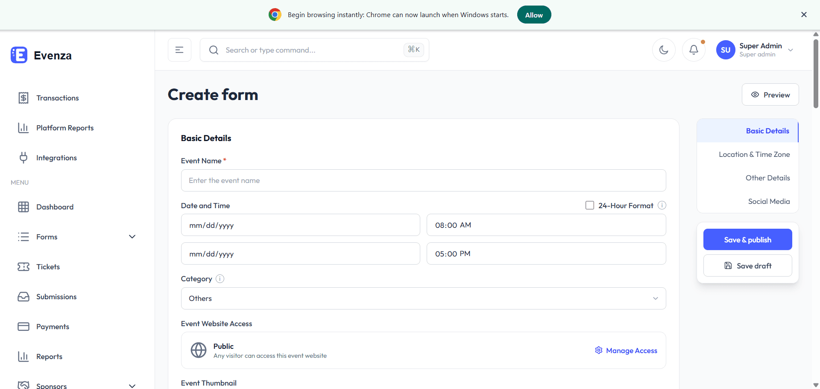Click Allow on the Chrome startup banner
820x389 pixels.
click(534, 15)
